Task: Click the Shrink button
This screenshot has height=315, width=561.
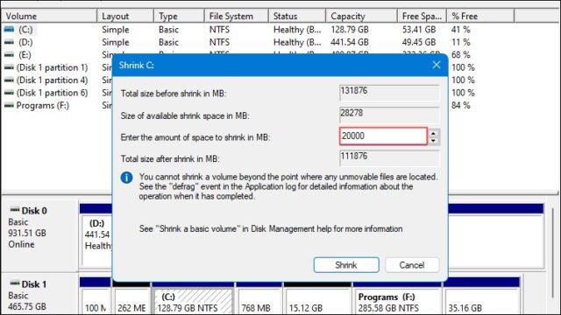Action: coord(346,265)
